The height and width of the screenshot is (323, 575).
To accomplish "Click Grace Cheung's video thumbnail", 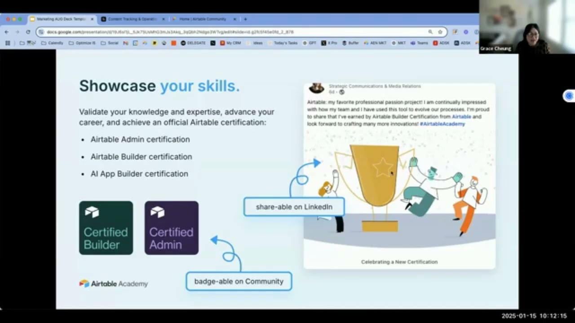I will [x=526, y=27].
